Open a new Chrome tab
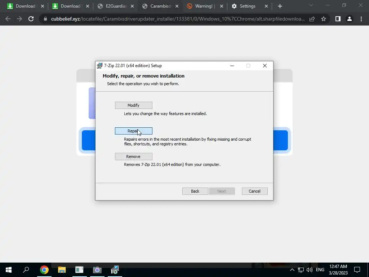The height and width of the screenshot is (277, 369). 280,6
